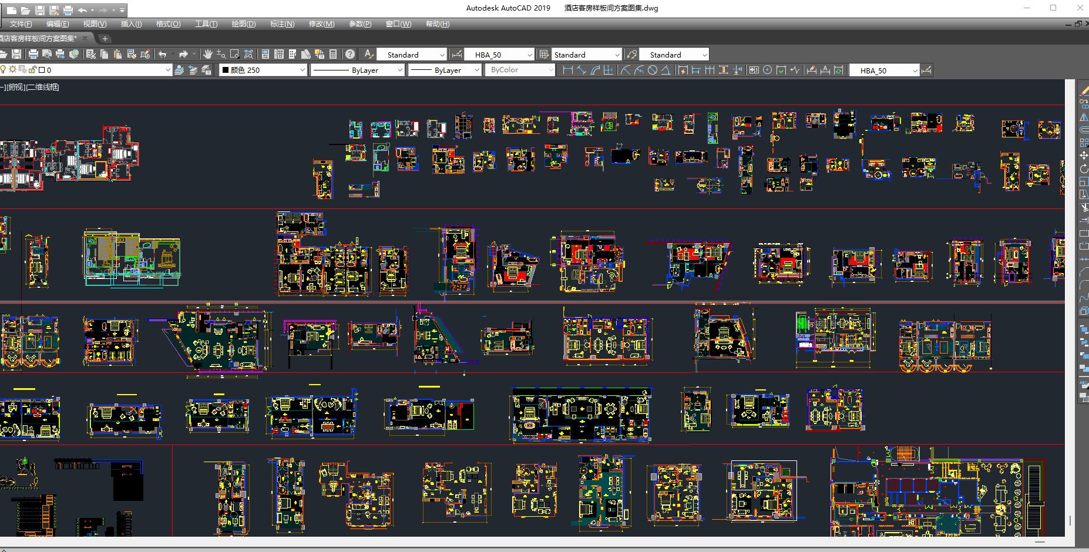This screenshot has width=1089, height=552.
Task: Select the Erase tool in modify toolbar
Action: click(1084, 91)
